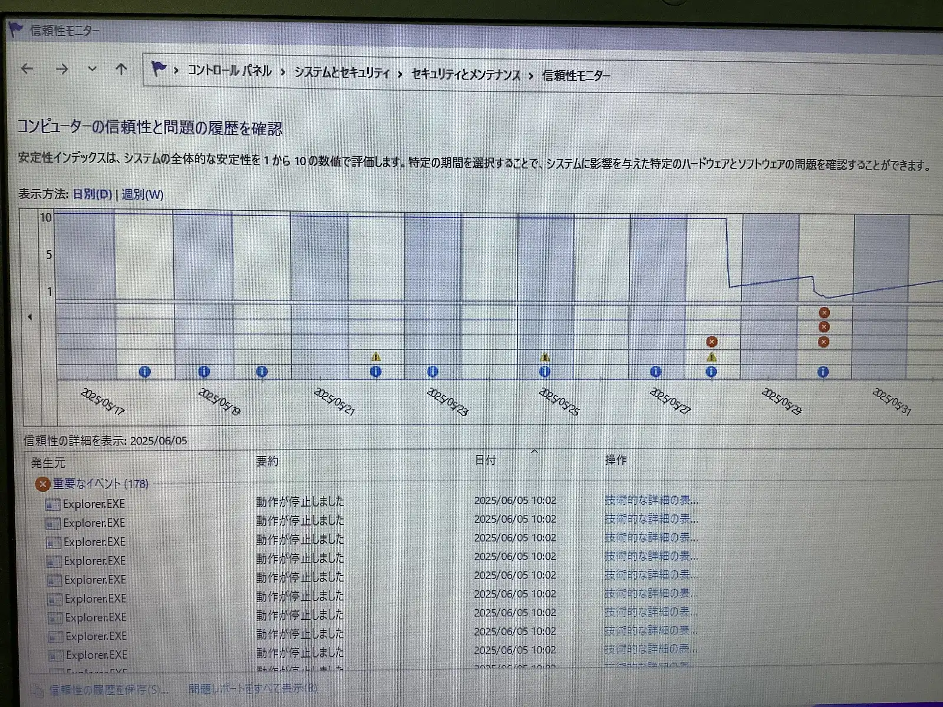Viewport: 943px width, 707px height.
Task: Sort the list by the 発生元 column
Action: pyautogui.click(x=48, y=463)
